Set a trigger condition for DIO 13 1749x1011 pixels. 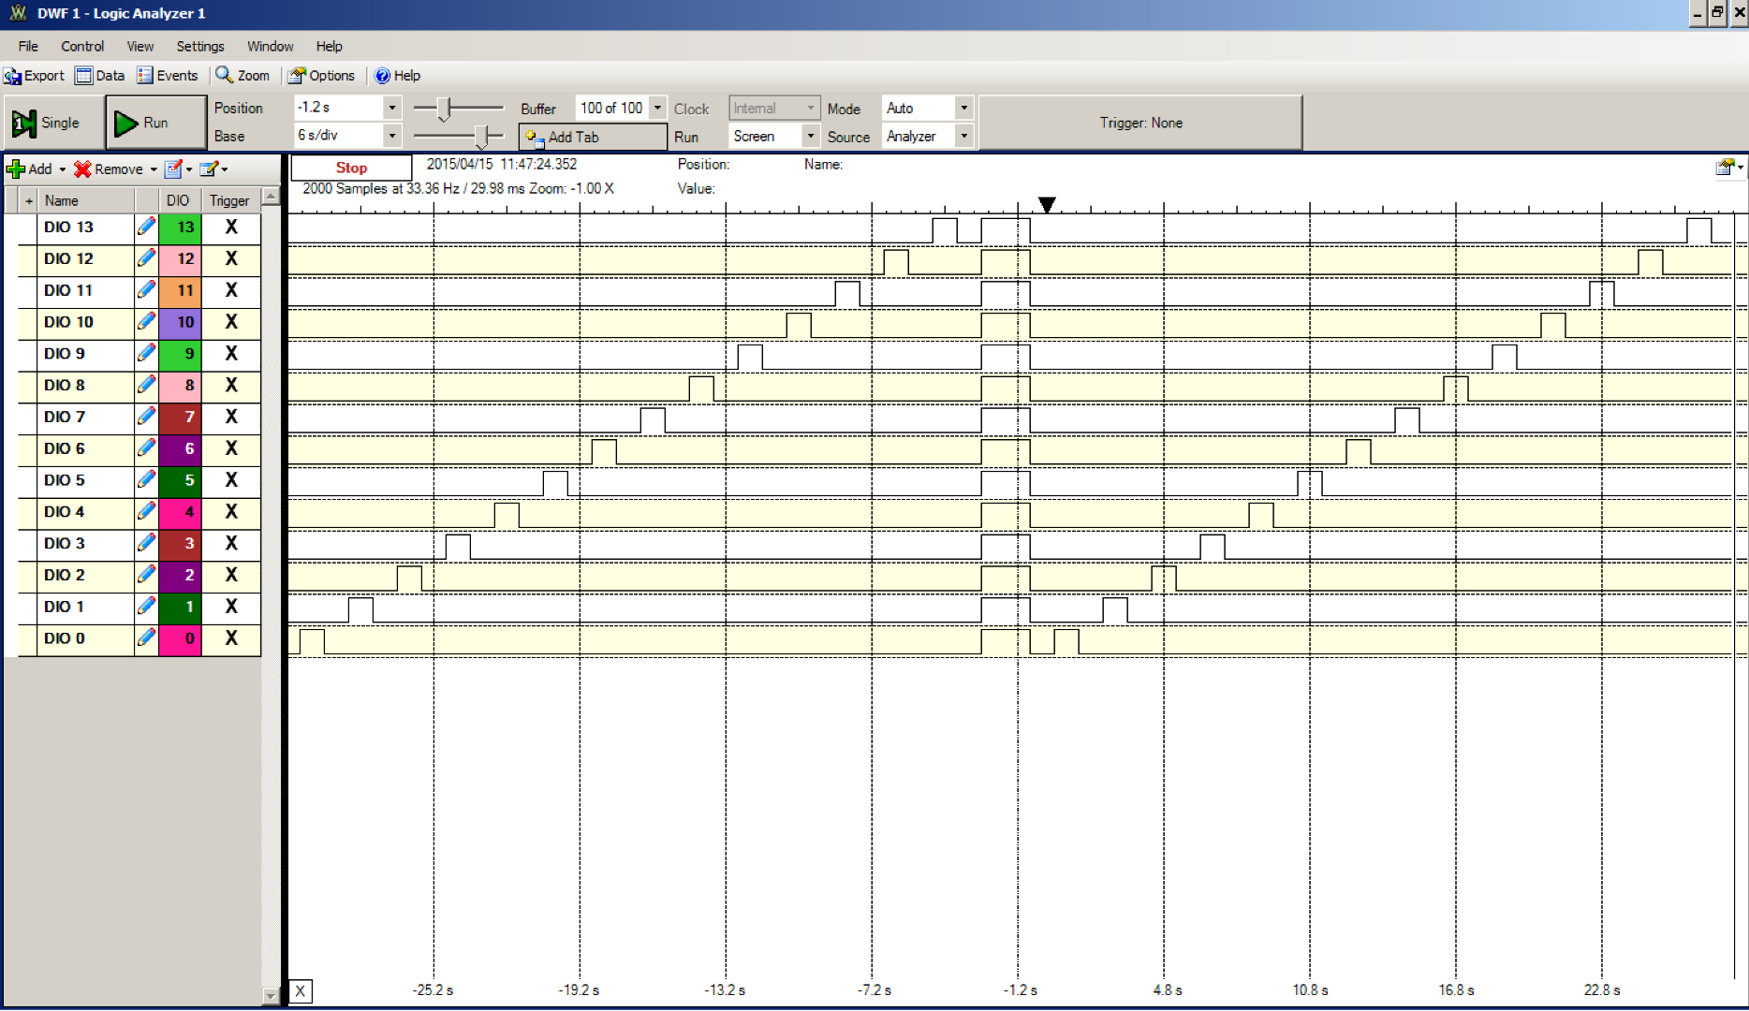(x=230, y=227)
